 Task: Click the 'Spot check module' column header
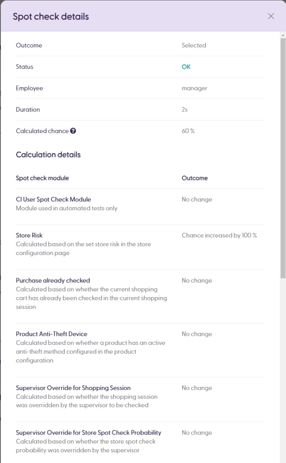pyautogui.click(x=42, y=178)
